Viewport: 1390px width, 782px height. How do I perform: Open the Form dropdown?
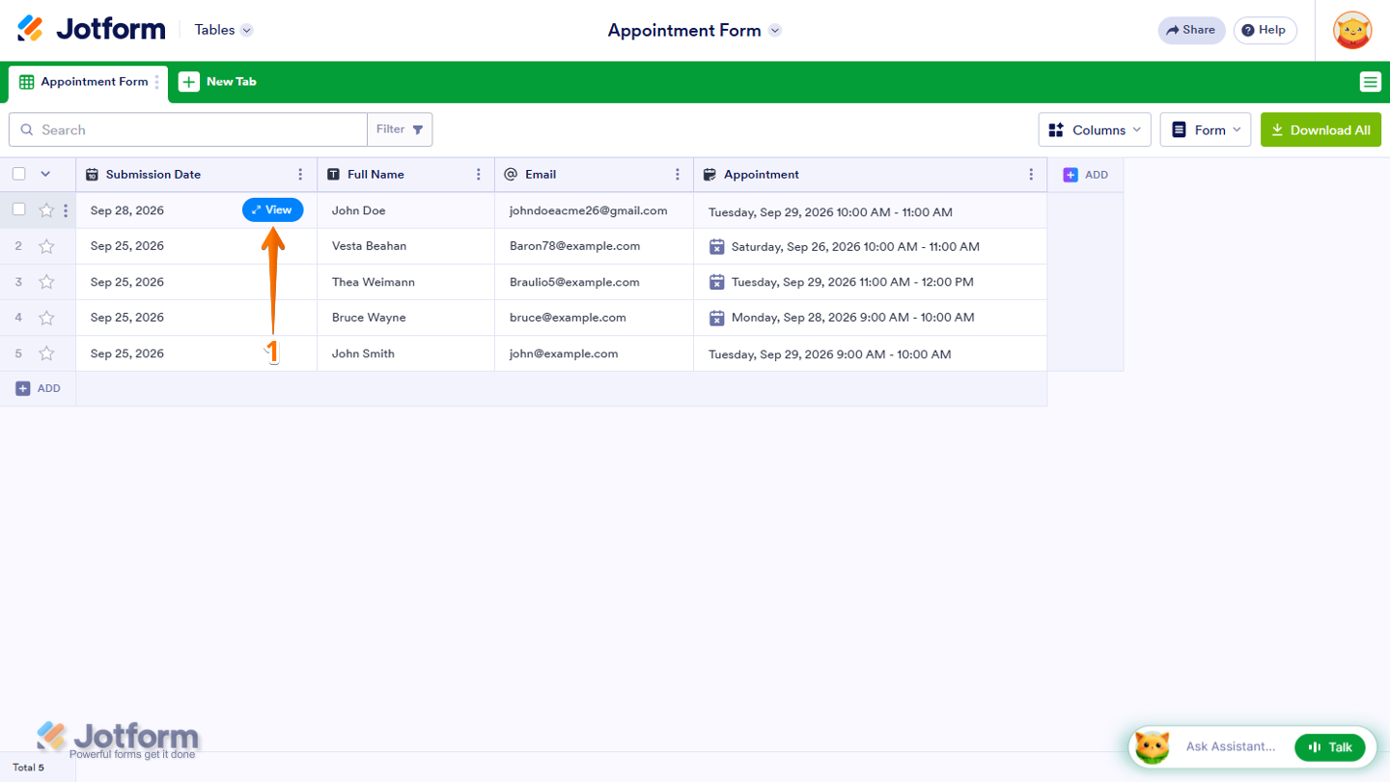pyautogui.click(x=1206, y=130)
